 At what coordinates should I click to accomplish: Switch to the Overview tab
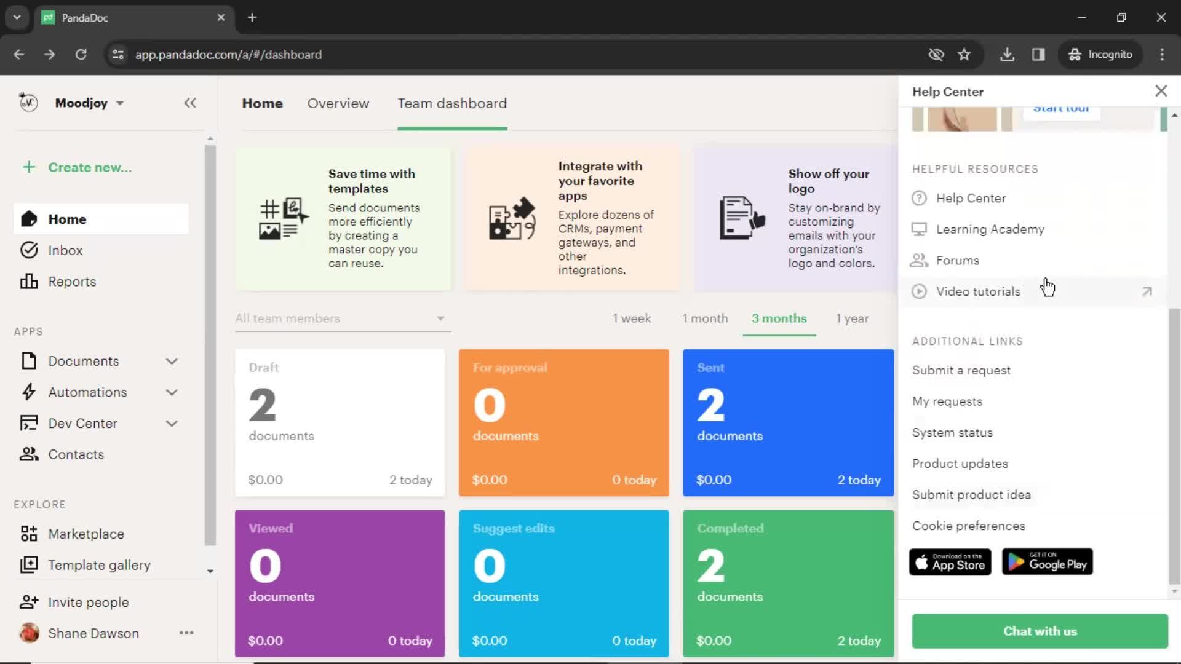click(338, 103)
